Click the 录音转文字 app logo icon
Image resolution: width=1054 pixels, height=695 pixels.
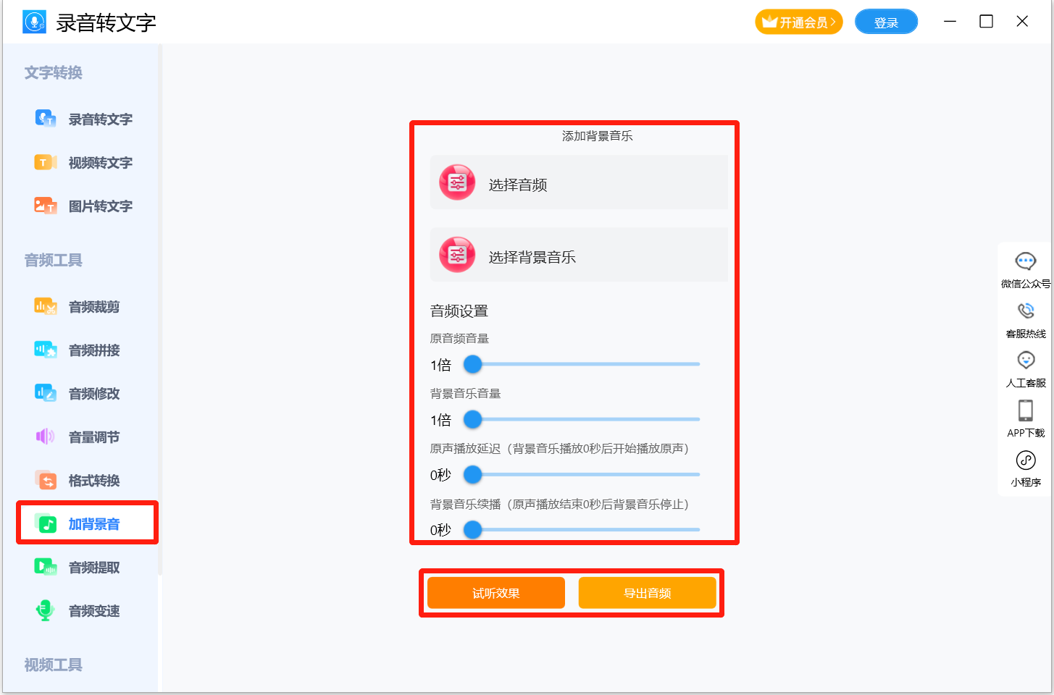34,22
